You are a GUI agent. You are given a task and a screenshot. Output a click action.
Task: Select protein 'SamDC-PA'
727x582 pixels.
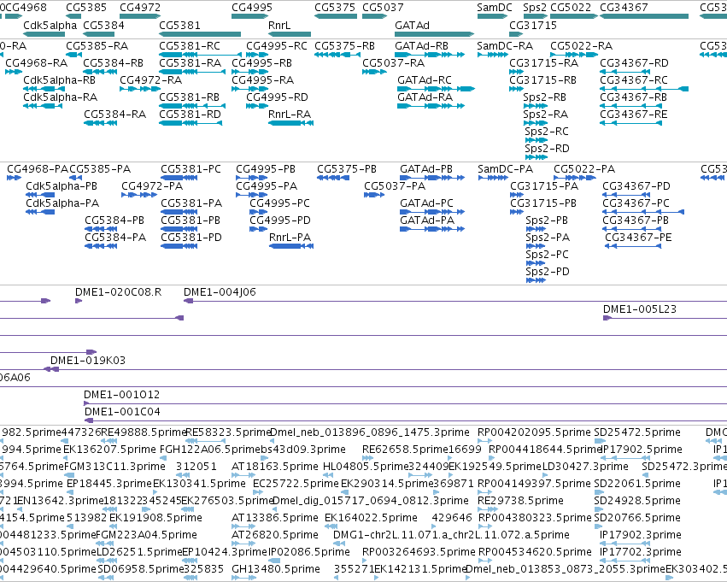pos(506,169)
